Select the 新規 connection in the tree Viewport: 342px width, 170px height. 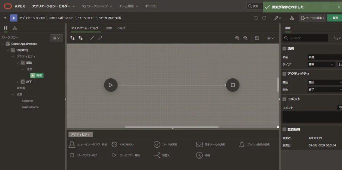(x=36, y=75)
